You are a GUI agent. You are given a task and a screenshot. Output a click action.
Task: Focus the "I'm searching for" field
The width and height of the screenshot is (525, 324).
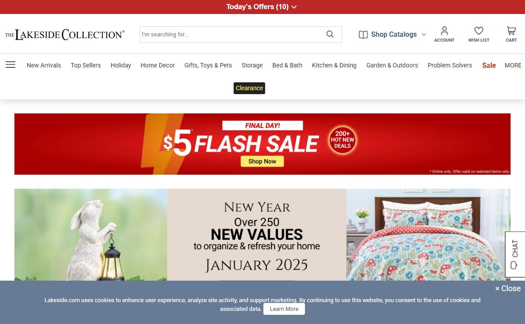click(232, 35)
